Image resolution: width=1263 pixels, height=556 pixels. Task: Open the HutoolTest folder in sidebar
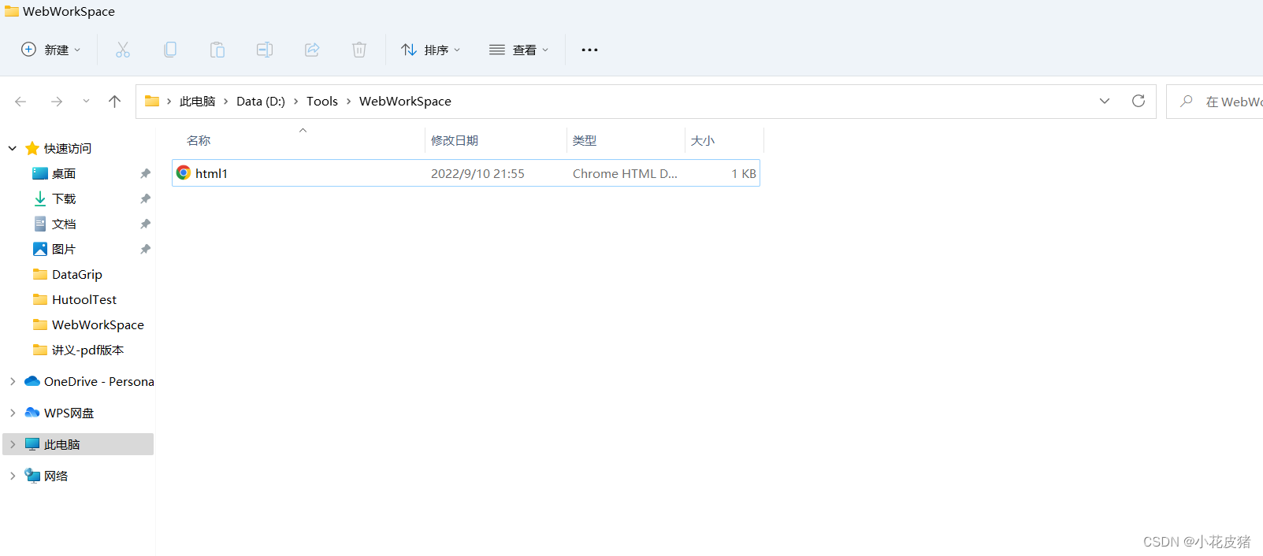point(84,299)
